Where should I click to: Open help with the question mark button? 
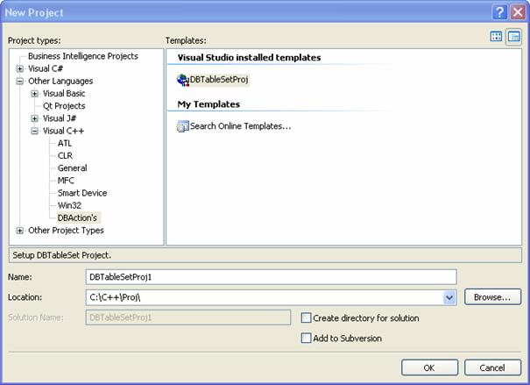point(499,12)
